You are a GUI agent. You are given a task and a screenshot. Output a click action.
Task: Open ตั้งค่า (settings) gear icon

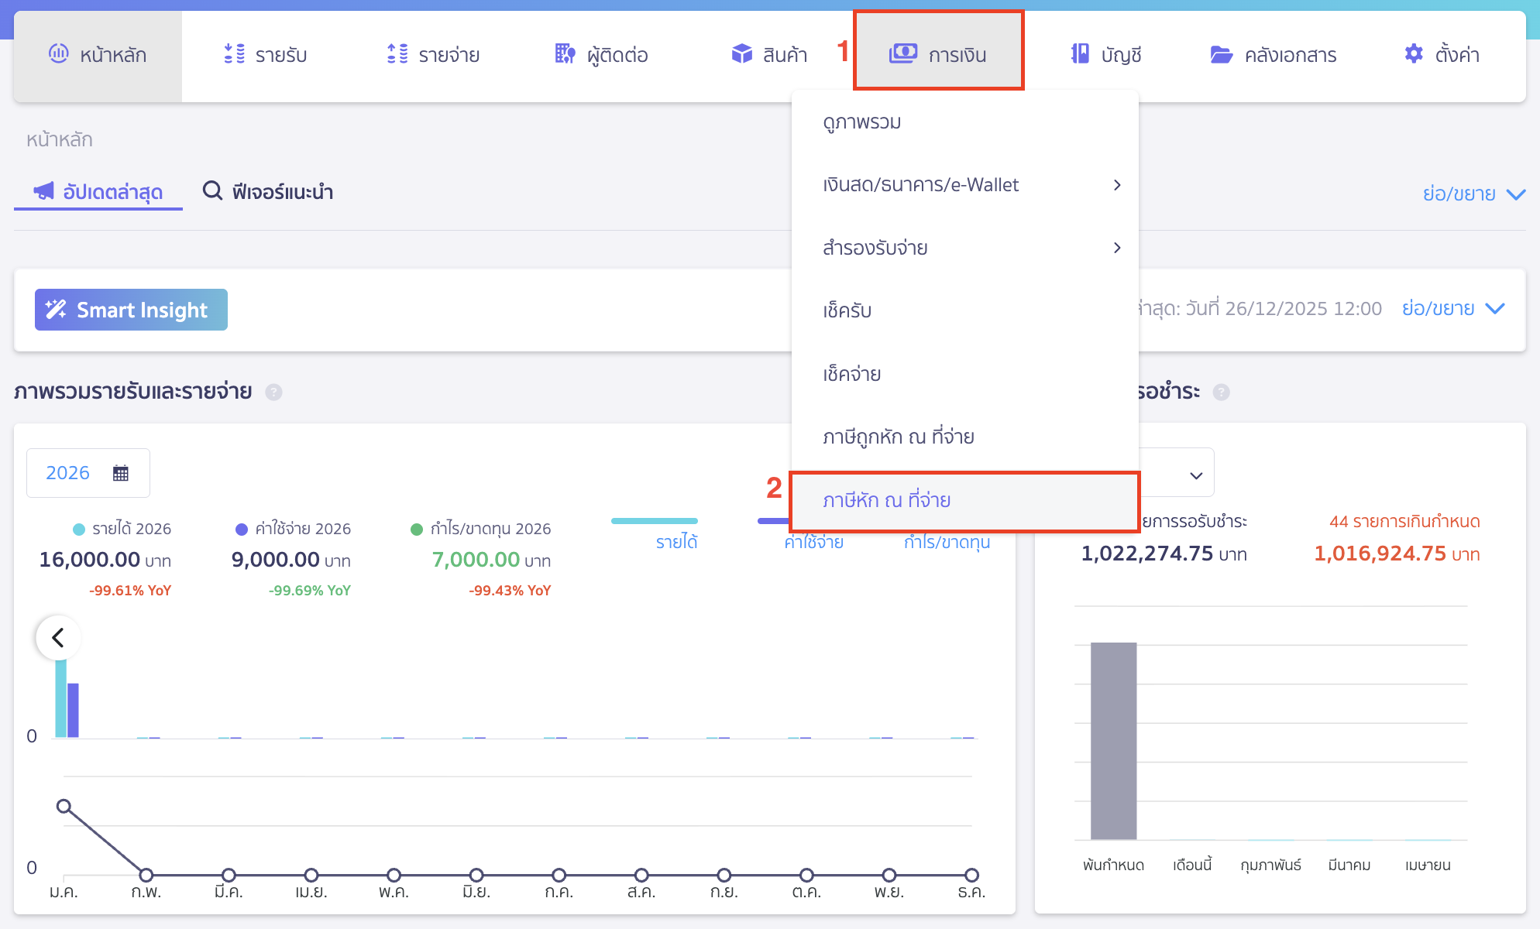[1414, 54]
